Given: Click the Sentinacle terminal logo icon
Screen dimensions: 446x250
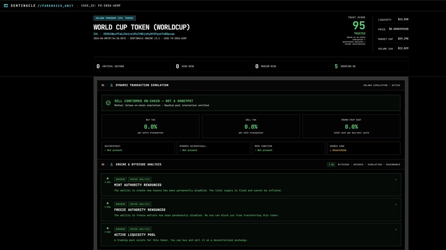Looking at the screenshot, I should tap(6, 6).
